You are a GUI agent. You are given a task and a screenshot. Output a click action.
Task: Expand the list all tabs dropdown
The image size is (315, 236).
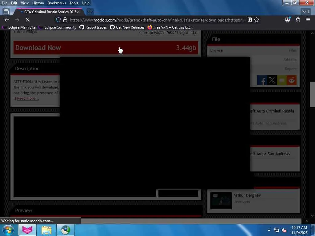tap(306, 12)
